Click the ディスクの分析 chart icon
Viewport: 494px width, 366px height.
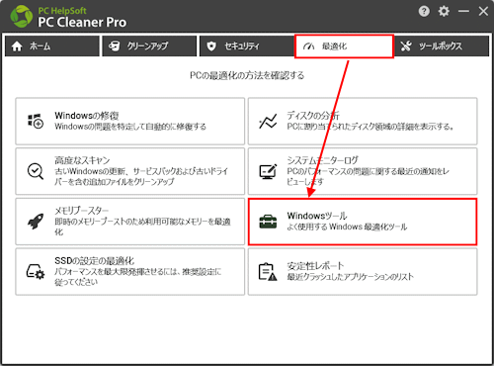(268, 121)
